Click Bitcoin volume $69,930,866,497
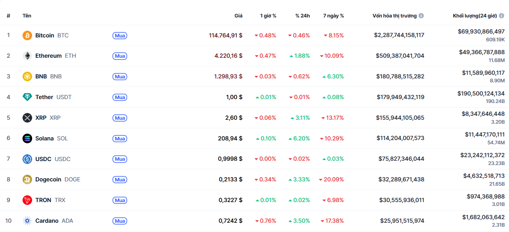This screenshot has width=509, height=232. tap(481, 32)
